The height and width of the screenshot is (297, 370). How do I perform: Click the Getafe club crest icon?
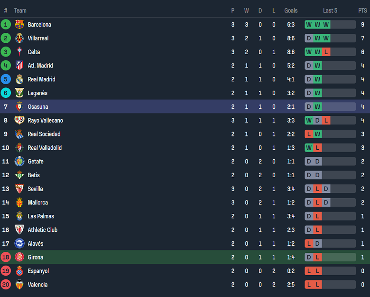(x=19, y=162)
